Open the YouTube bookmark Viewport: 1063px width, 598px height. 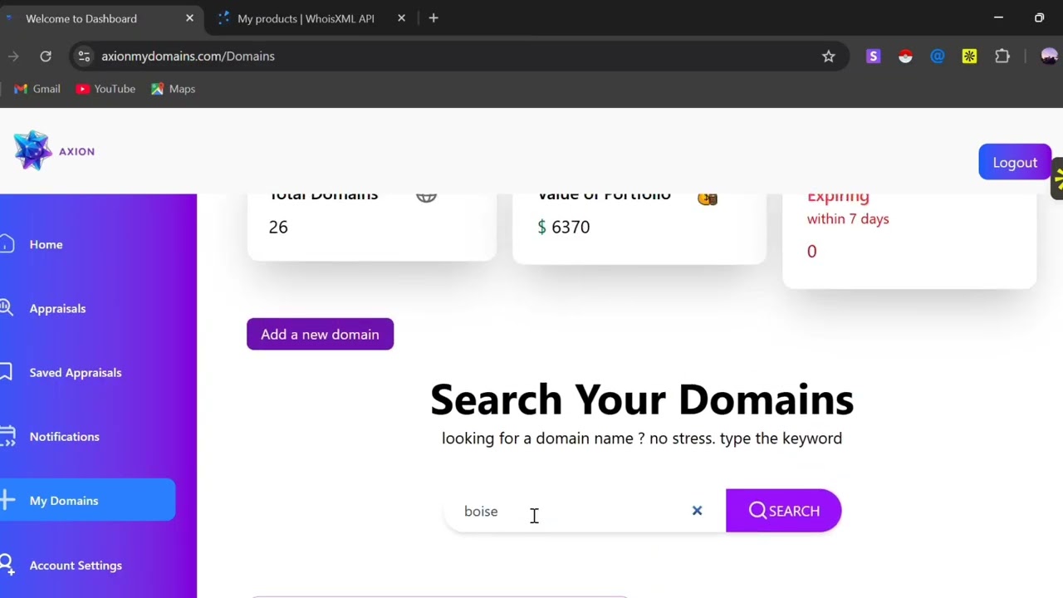105,89
